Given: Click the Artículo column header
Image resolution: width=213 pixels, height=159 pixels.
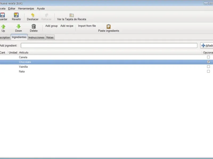Looking at the screenshot, I should (x=110, y=52).
